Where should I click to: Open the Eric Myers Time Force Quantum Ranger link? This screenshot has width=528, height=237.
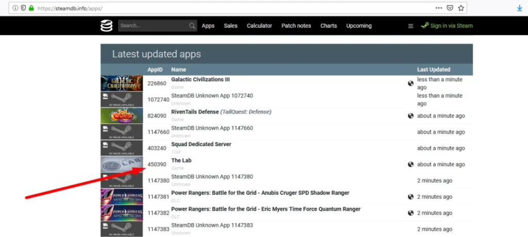pos(266,209)
